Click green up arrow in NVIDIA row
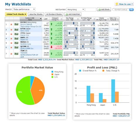The height and width of the screenshot is (124, 139). [x=51, y=43]
